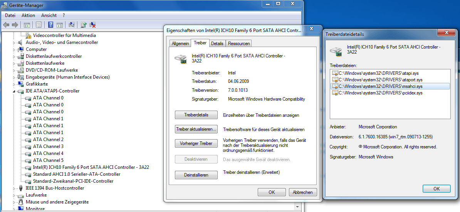460x212 pixels.
Task: Open the ? help menu
Action: pyautogui.click(x=64, y=15)
